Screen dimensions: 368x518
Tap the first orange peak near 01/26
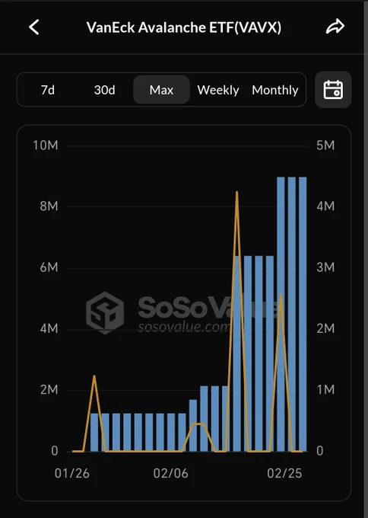94,376
